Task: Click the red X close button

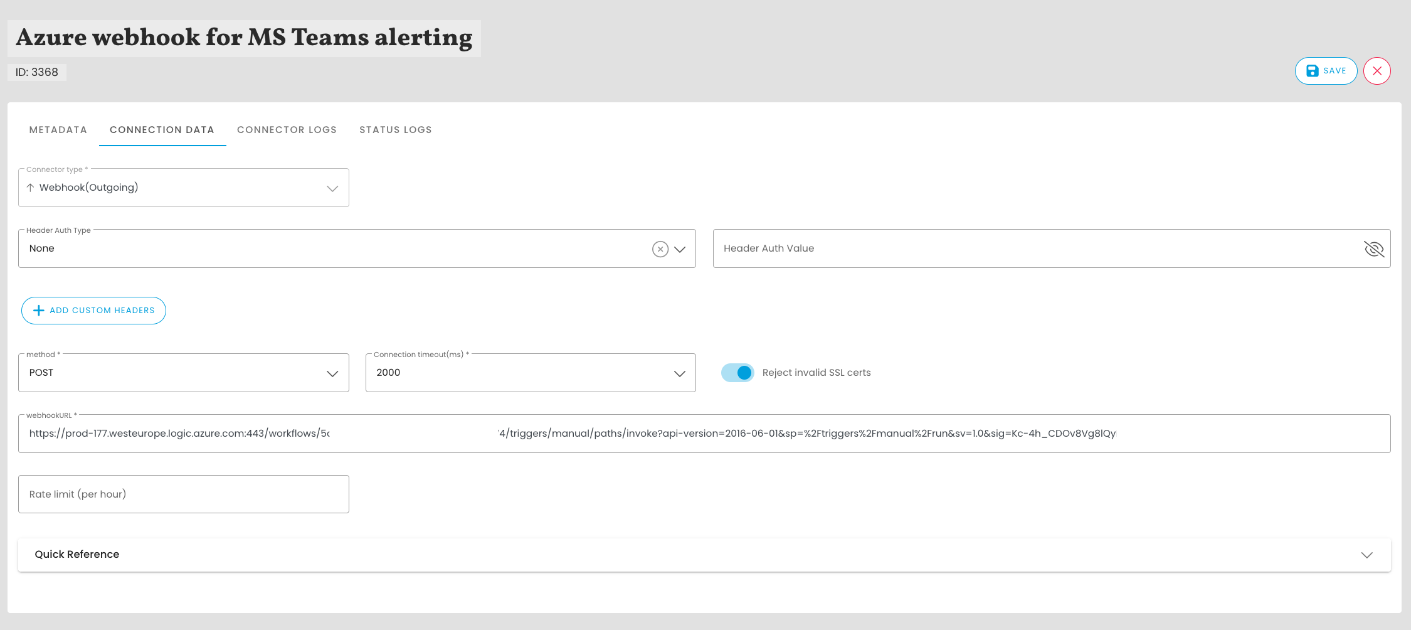Action: (x=1377, y=71)
